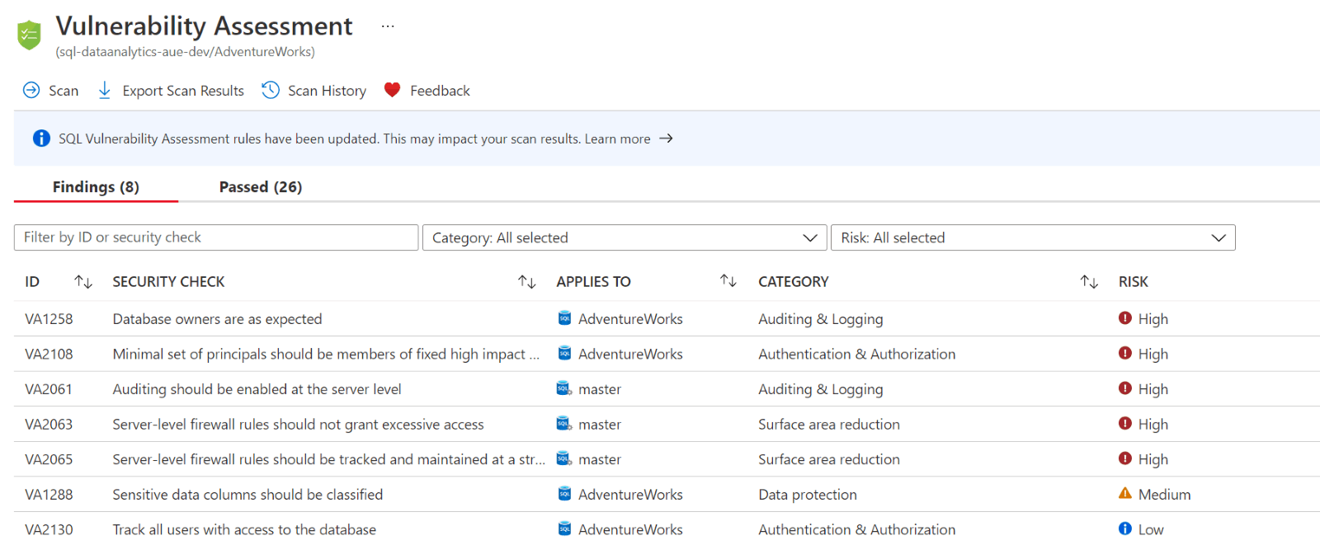Click High risk icon for VA2065
Viewport: 1320px width, 545px height.
tap(1125, 458)
